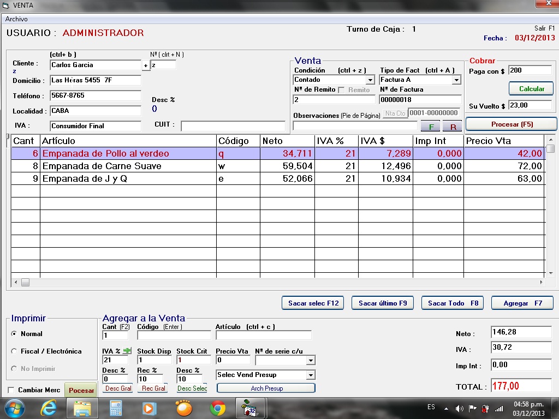Launch Internet Explorer from taskbar

tap(49, 408)
